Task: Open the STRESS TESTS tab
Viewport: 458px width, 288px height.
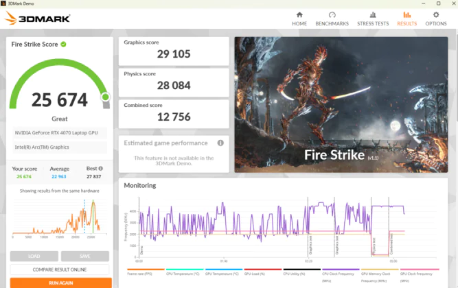Action: 373,19
